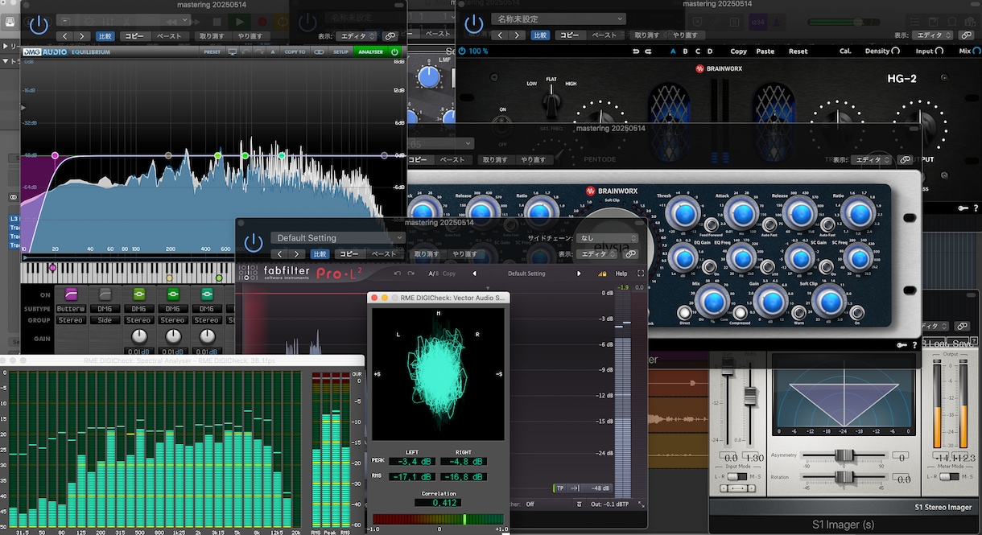Enable the purple Butterworth band ON button
This screenshot has height=535, width=982.
click(x=70, y=294)
